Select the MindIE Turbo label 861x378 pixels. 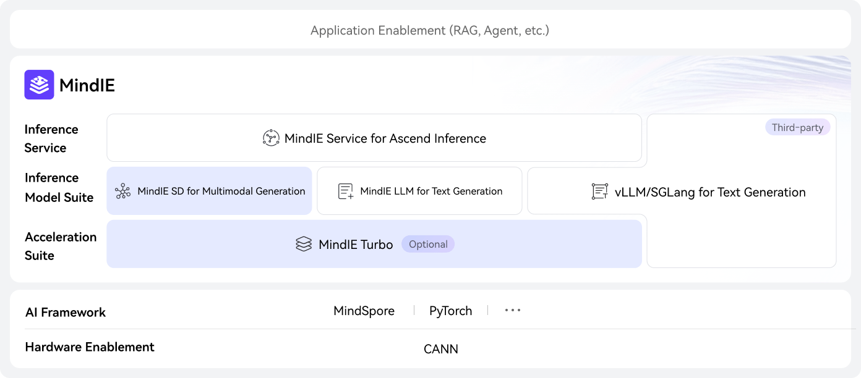pos(356,245)
